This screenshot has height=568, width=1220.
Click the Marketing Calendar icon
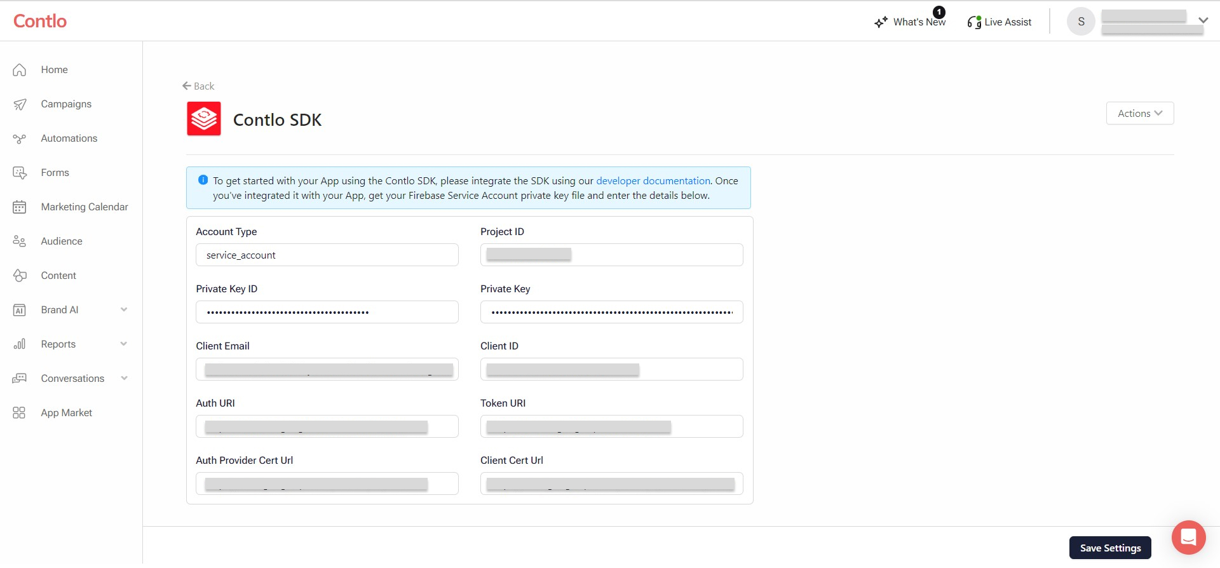20,207
